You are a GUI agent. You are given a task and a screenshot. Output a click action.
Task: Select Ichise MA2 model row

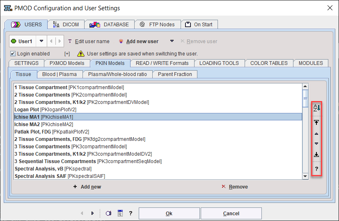point(158,124)
